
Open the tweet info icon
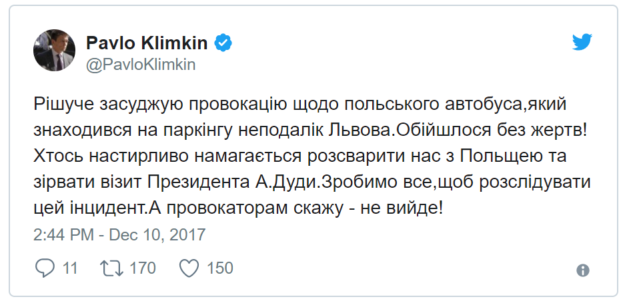[582, 270]
